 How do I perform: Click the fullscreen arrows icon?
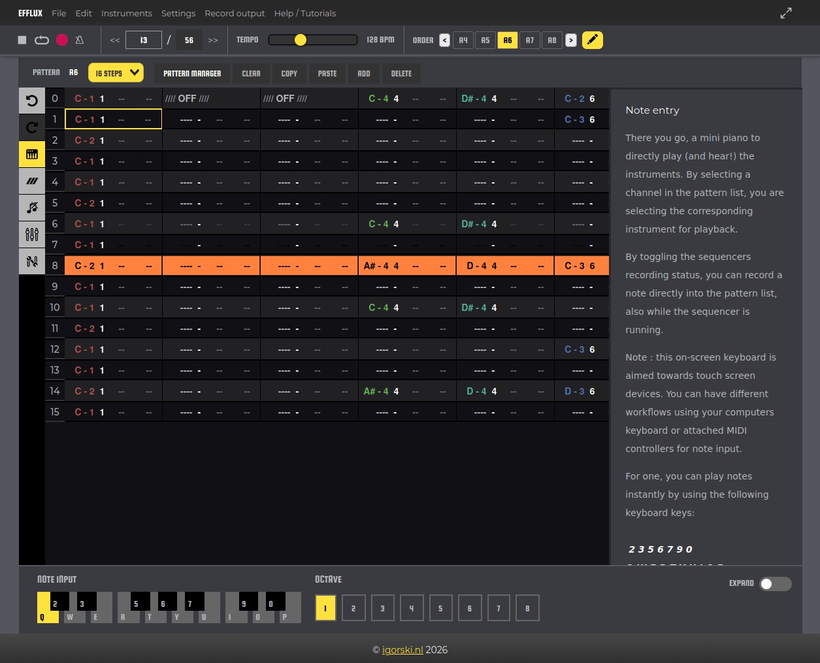(x=786, y=13)
